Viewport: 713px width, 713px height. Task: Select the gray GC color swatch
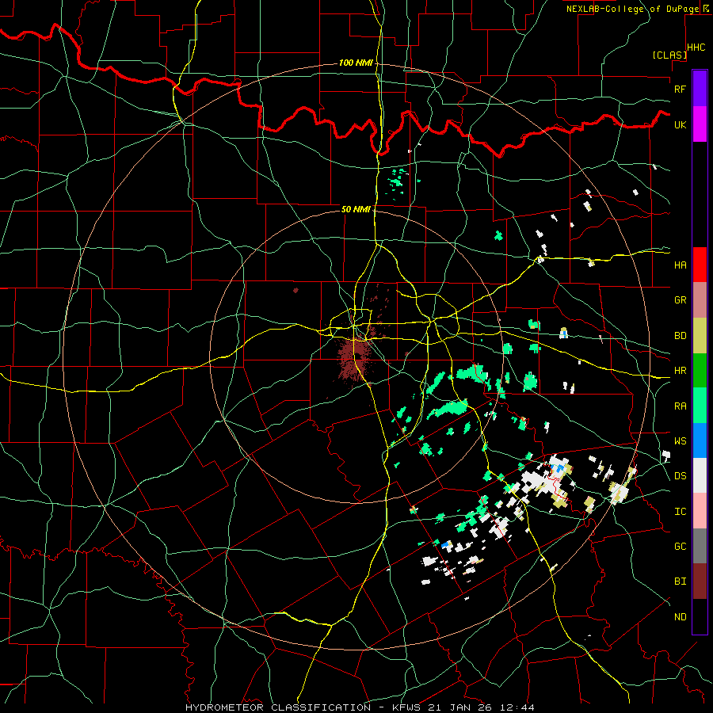(700, 546)
